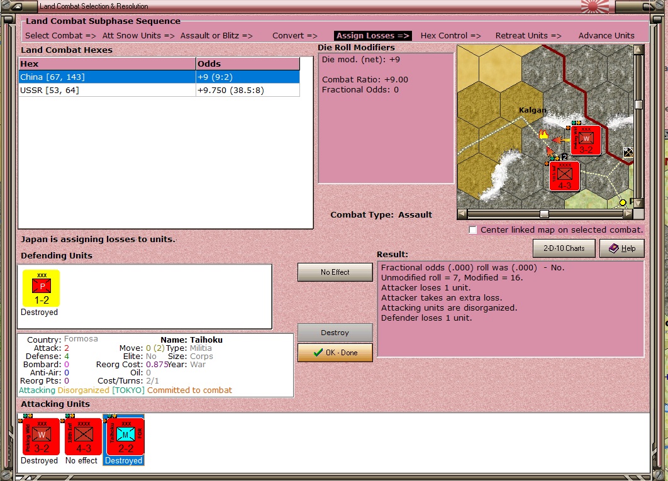
Task: Click the 4-3 infantry unit on the map
Action: tap(564, 176)
